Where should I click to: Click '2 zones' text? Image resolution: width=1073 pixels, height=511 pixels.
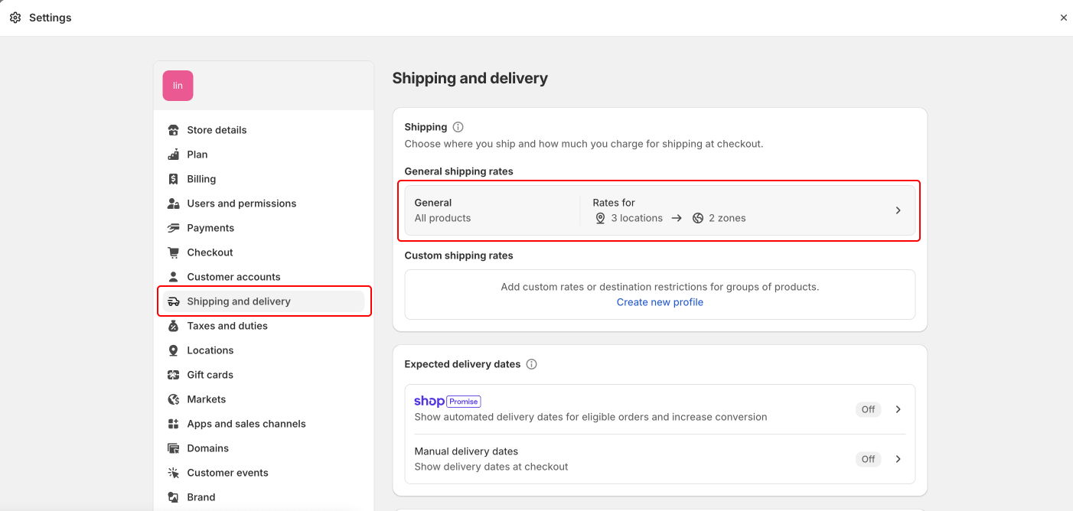[x=727, y=218]
